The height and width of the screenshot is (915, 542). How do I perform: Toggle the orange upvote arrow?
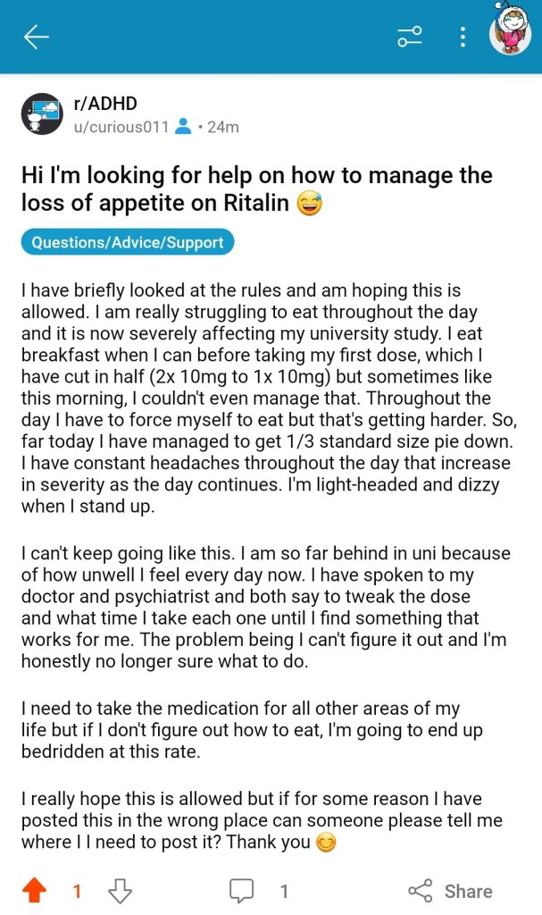[x=35, y=890]
